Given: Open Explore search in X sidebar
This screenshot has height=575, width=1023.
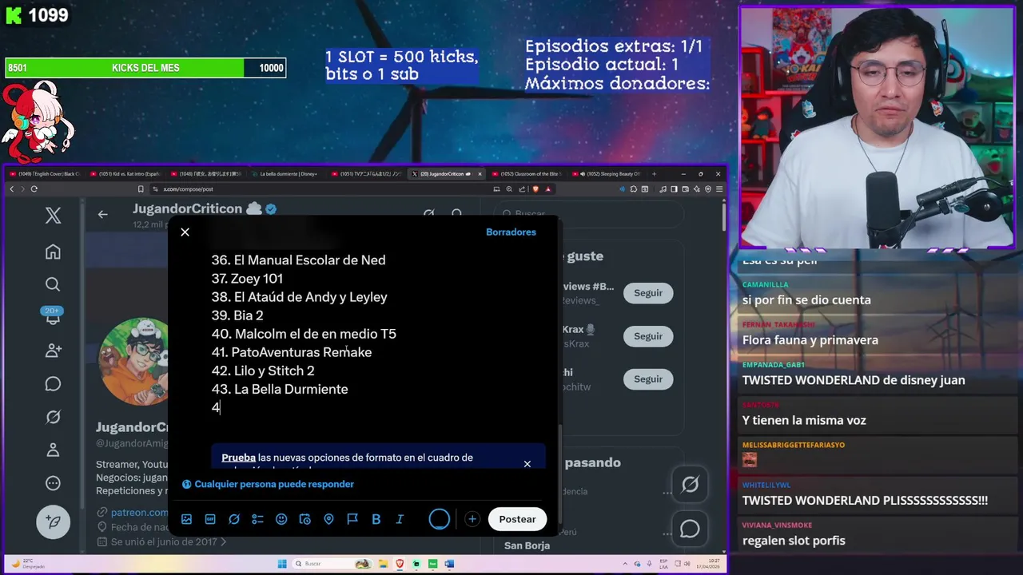Looking at the screenshot, I should pos(53,284).
